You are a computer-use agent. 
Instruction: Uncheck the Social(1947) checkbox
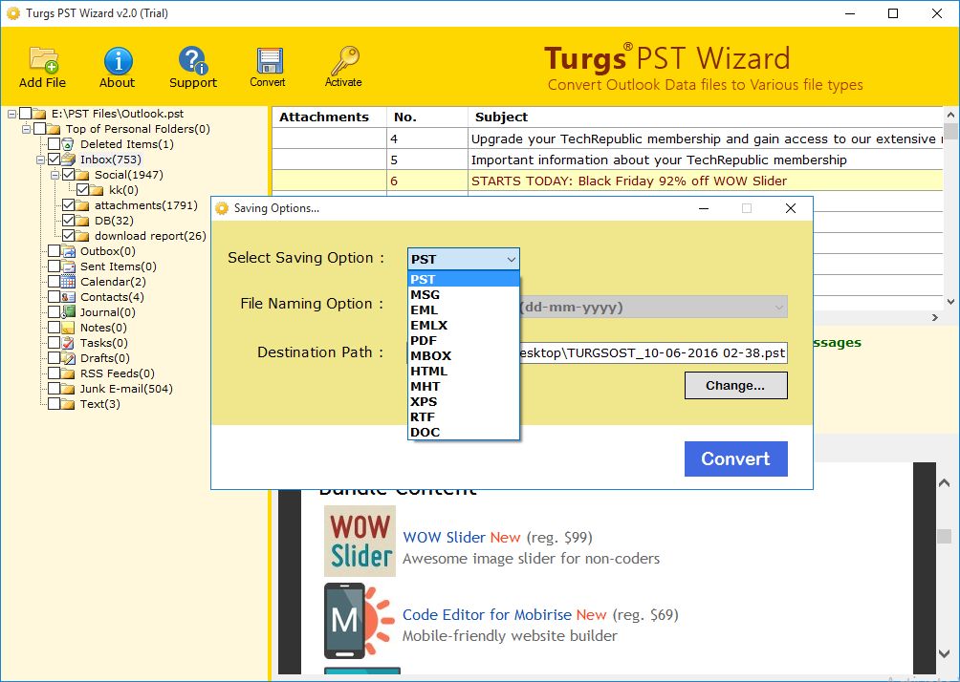click(69, 175)
